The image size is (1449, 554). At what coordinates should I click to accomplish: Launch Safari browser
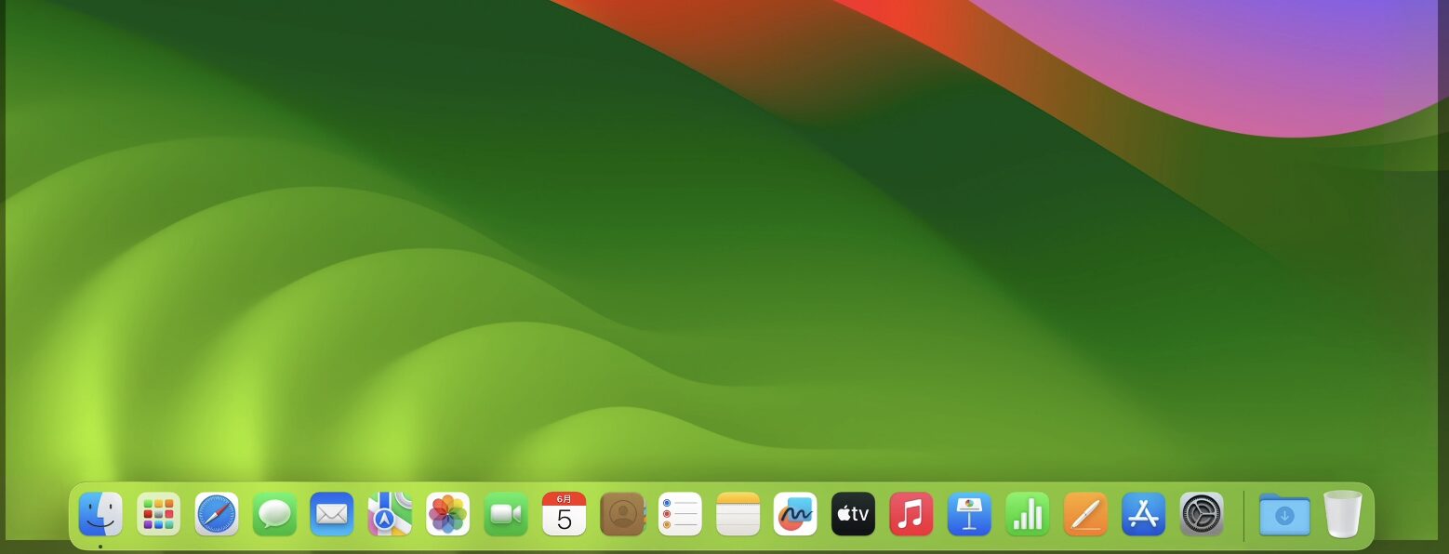click(x=217, y=514)
